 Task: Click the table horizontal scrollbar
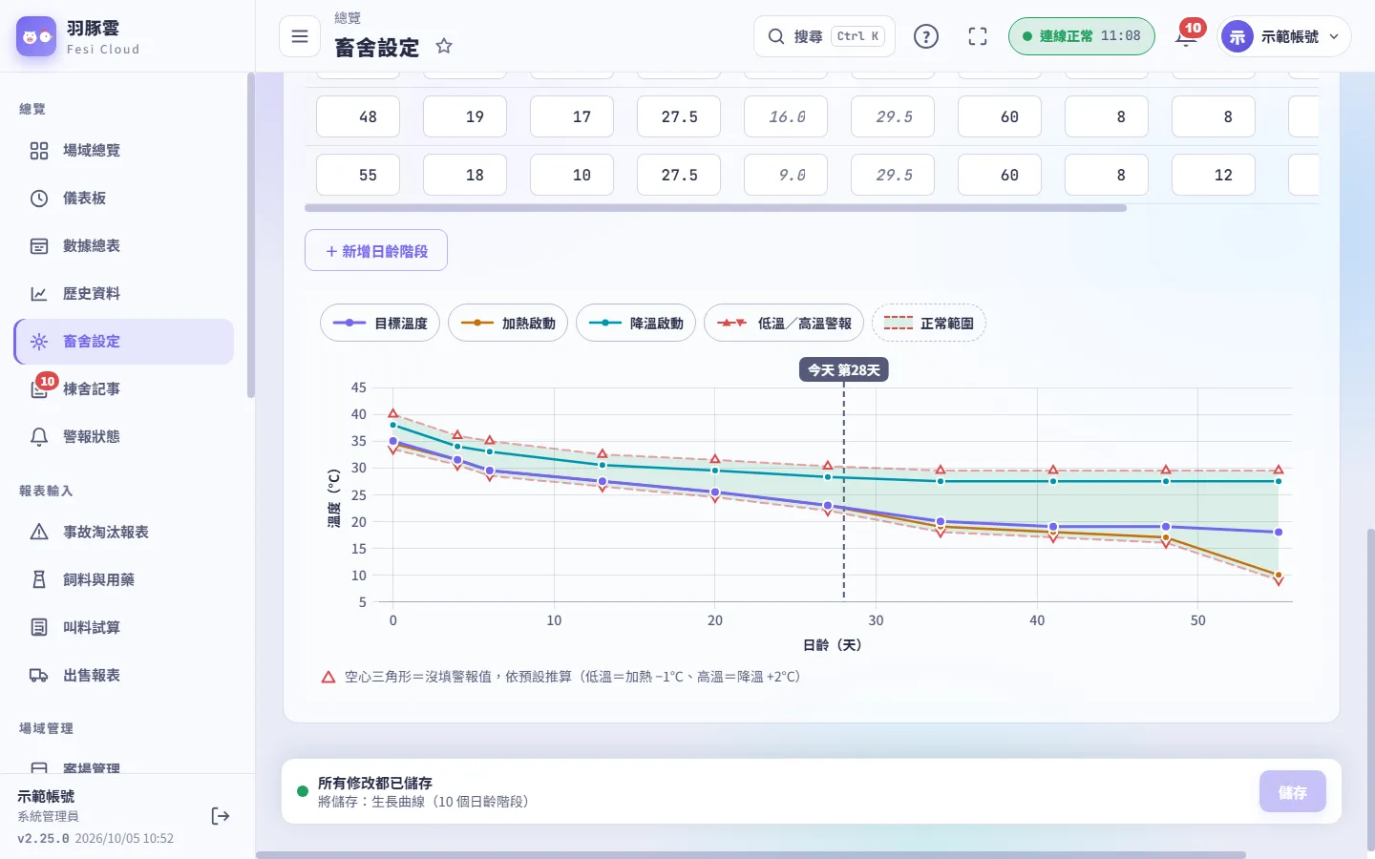pyautogui.click(x=715, y=207)
